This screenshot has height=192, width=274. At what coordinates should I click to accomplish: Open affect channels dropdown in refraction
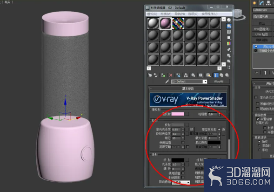click(x=180, y=183)
